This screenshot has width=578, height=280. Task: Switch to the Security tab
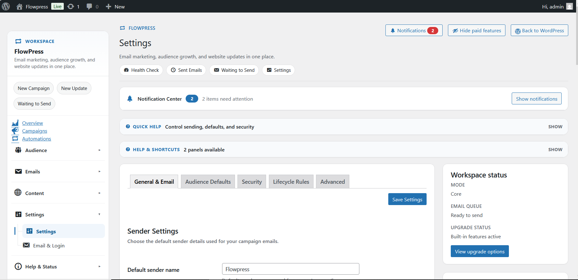click(252, 182)
